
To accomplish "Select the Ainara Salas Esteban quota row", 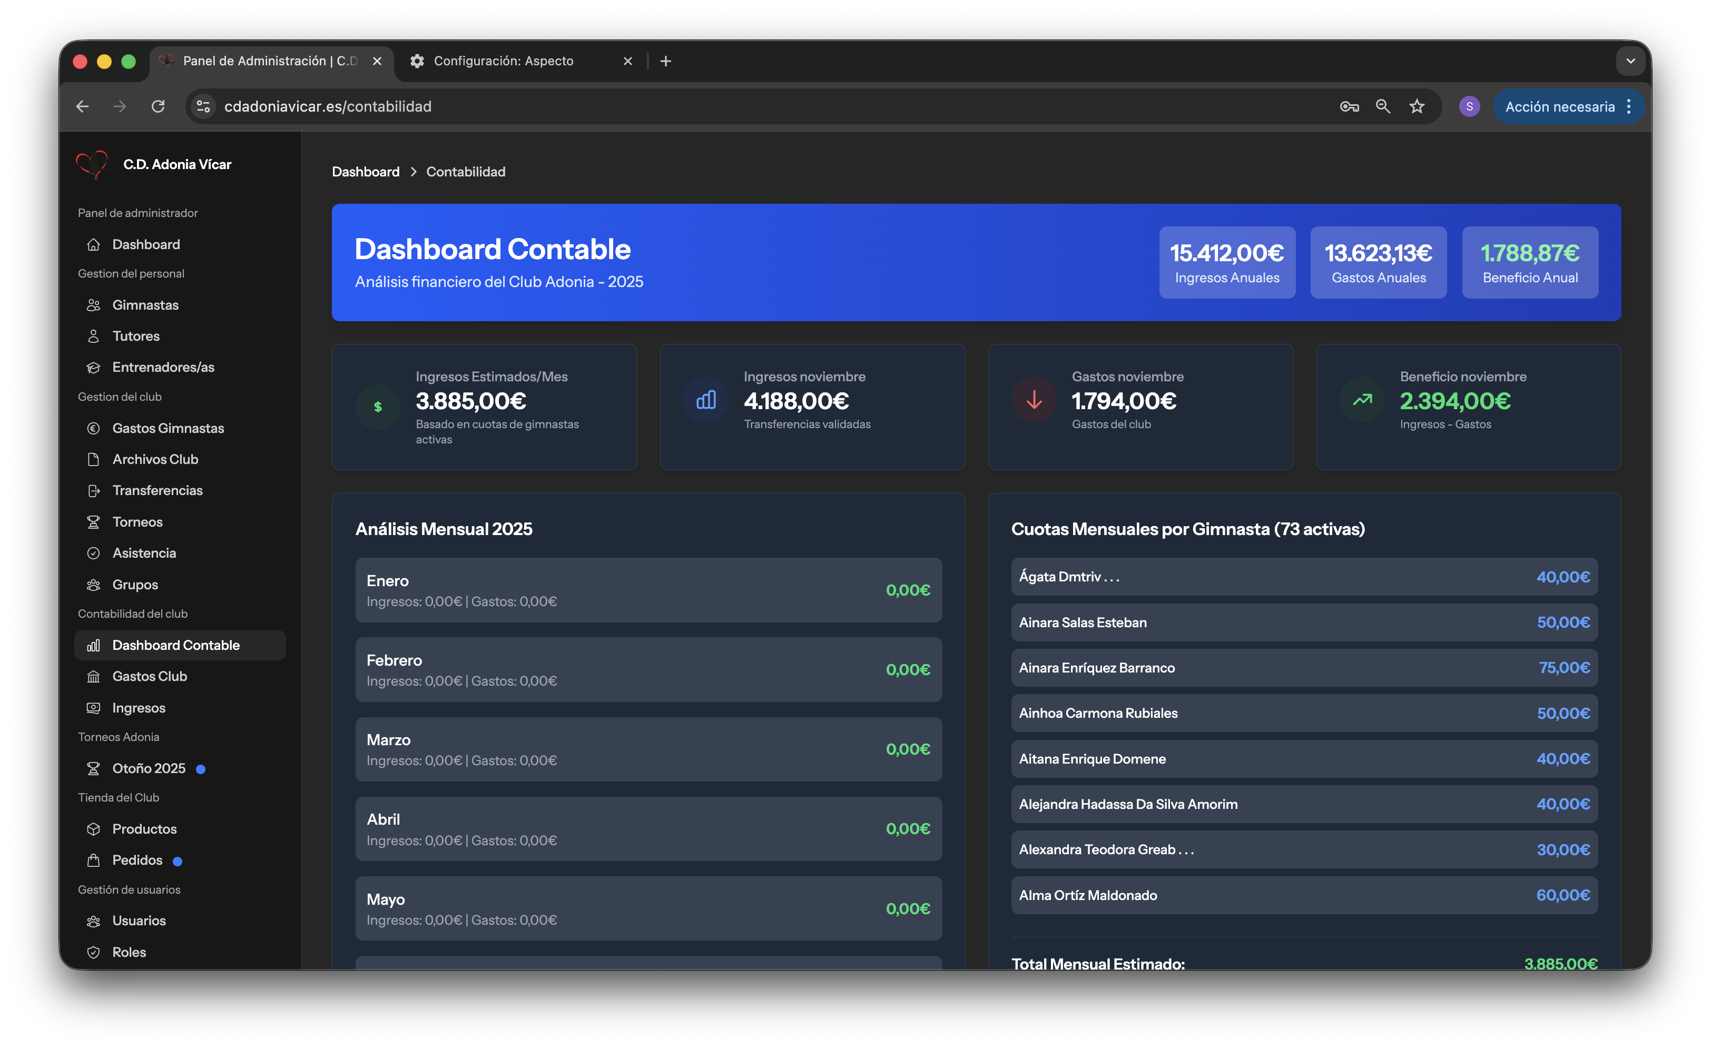I will click(x=1304, y=622).
